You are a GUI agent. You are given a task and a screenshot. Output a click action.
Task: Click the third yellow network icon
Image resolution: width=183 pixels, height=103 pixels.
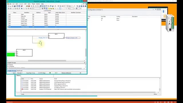point(53,8)
